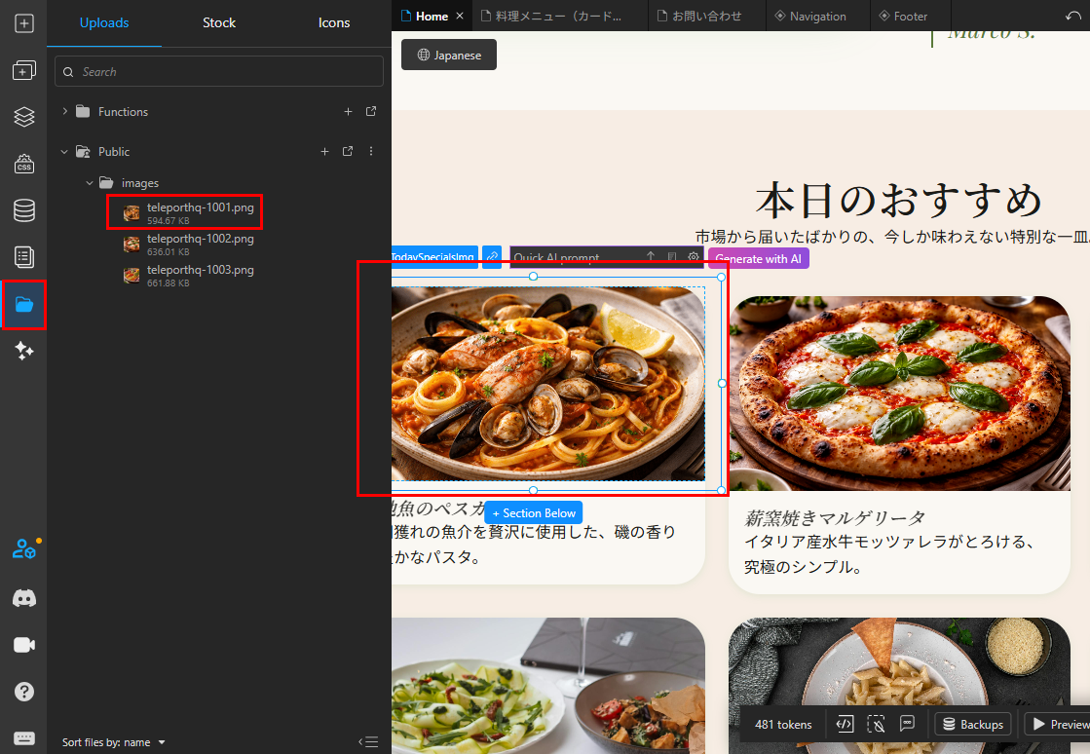Click the assets Search field

[x=219, y=72]
